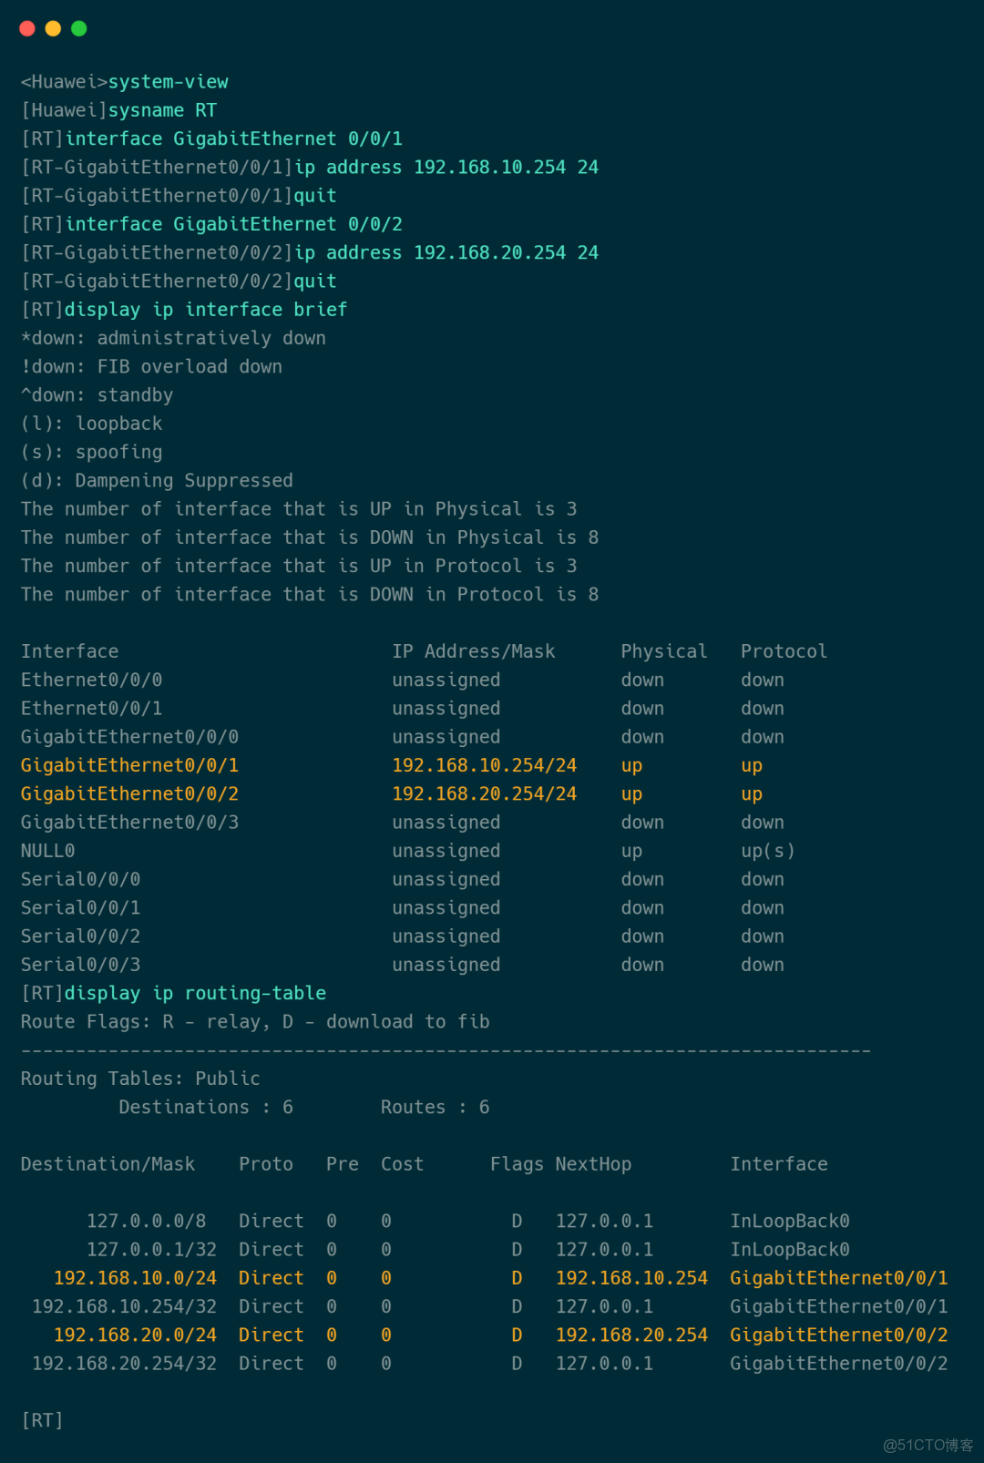
Task: Click the sysname RT command
Action: point(162,110)
